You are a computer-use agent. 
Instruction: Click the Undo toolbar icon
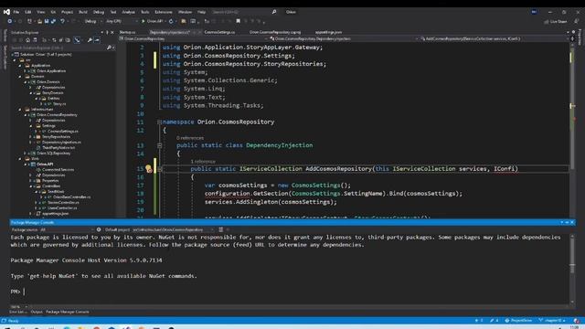[63, 21]
